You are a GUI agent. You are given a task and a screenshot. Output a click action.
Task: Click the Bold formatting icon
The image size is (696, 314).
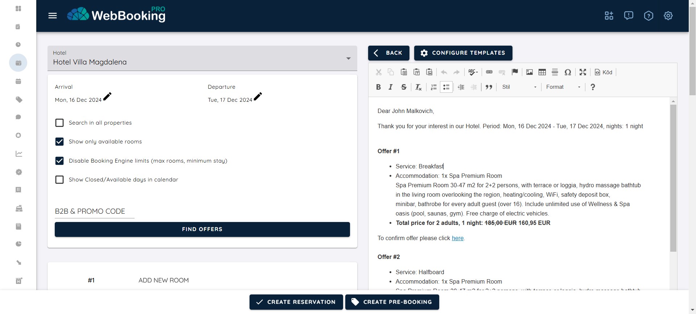click(378, 87)
